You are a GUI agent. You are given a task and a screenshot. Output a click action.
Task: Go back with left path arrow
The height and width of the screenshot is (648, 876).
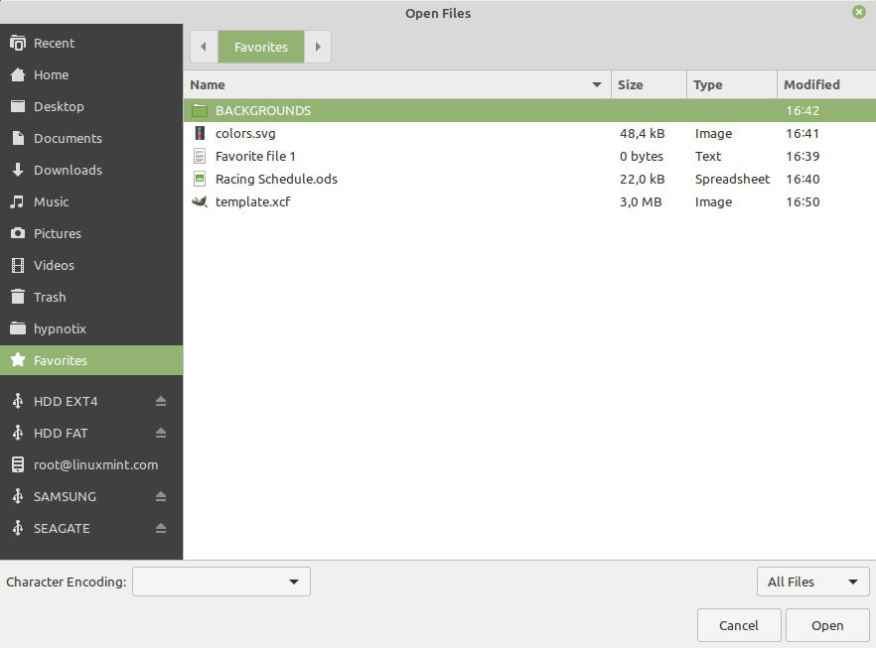coord(204,47)
